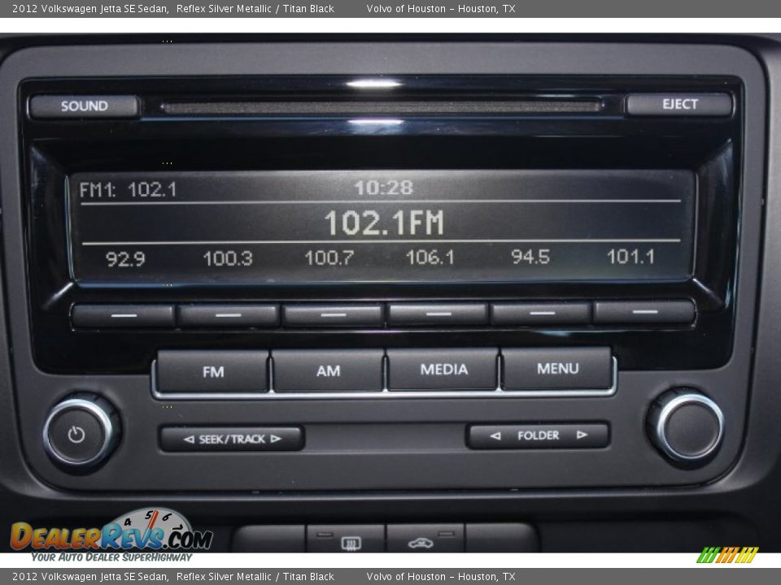Click the FOLDER left arrow
This screenshot has height=585, width=781.
pos(495,435)
